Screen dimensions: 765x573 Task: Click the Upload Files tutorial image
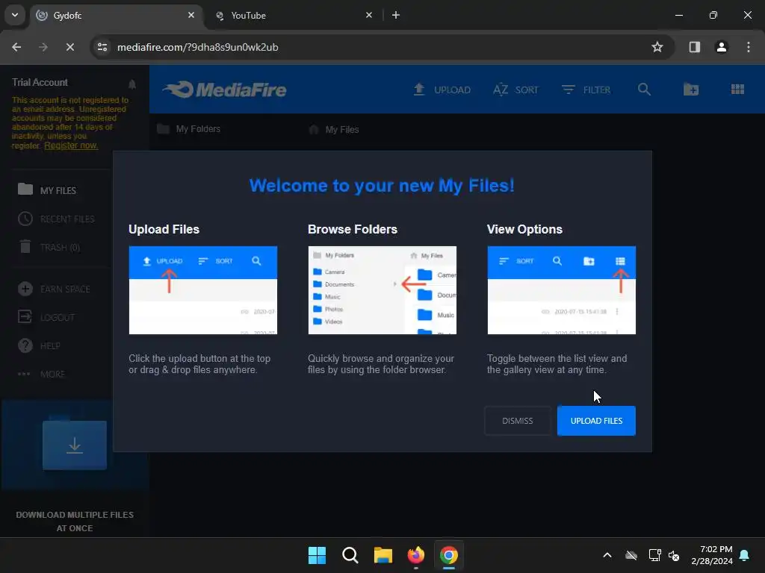coord(203,290)
